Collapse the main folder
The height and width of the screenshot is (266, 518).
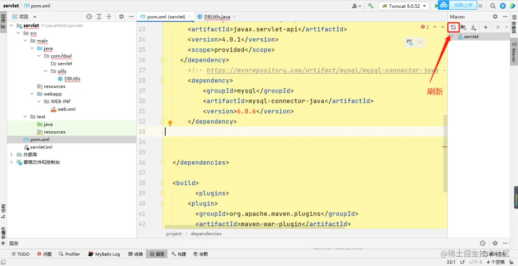pyautogui.click(x=26, y=41)
